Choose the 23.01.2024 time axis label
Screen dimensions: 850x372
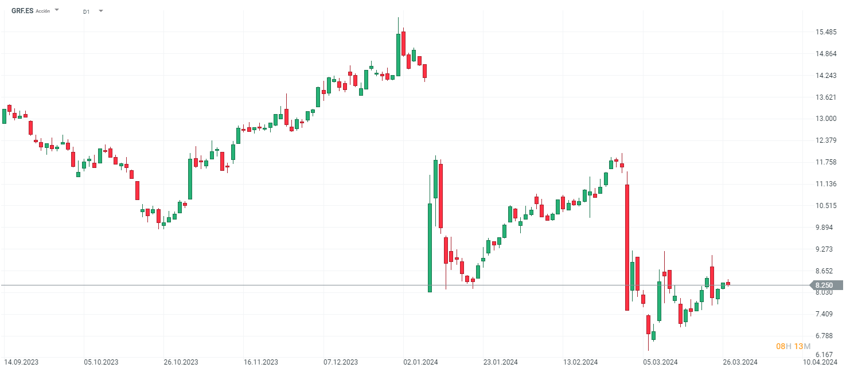(500, 362)
